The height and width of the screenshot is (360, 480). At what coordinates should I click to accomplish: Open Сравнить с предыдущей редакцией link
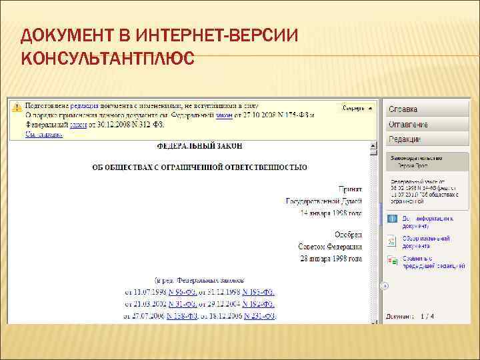pyautogui.click(x=433, y=263)
